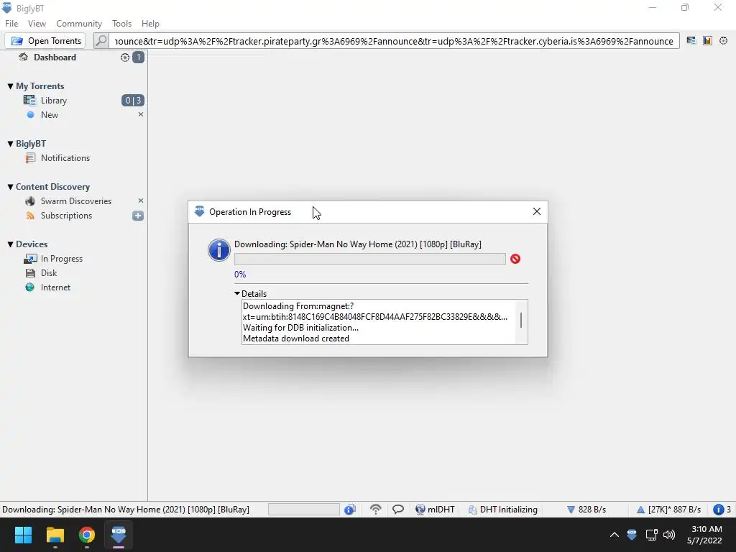Click the status bar wifi signal icon
736x552 pixels.
[x=375, y=510]
